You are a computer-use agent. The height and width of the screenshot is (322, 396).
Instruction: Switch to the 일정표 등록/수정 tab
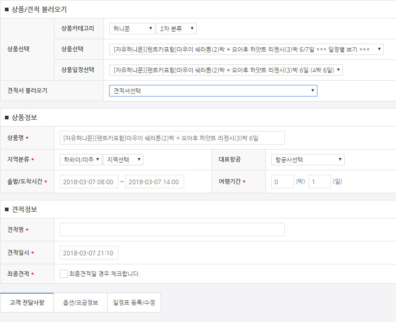pyautogui.click(x=134, y=303)
